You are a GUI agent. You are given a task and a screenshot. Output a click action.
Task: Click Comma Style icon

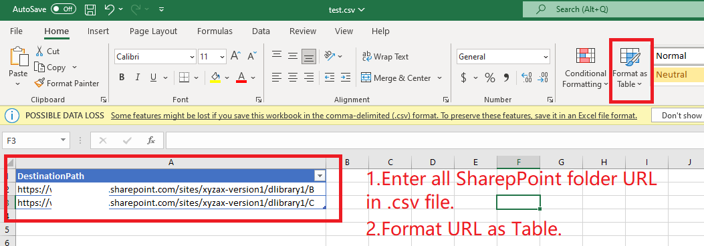(507, 78)
